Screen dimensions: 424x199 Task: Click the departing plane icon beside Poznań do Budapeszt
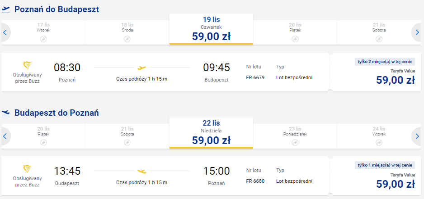(6, 9)
